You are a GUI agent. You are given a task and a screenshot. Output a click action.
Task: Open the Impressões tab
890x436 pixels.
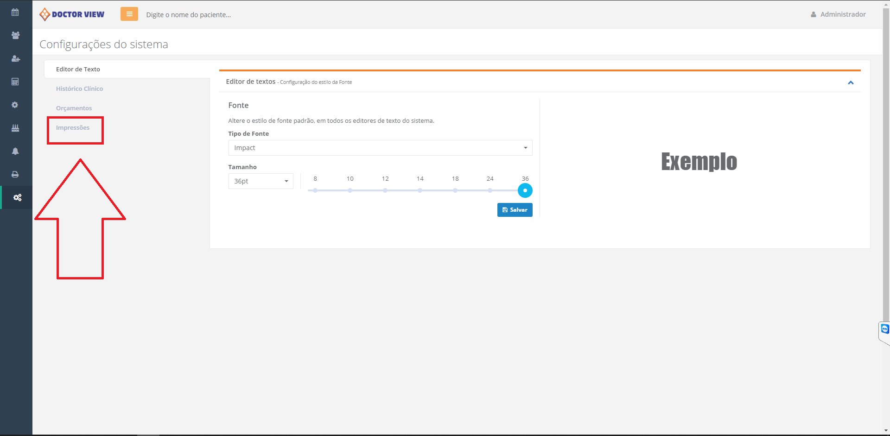[x=73, y=128]
